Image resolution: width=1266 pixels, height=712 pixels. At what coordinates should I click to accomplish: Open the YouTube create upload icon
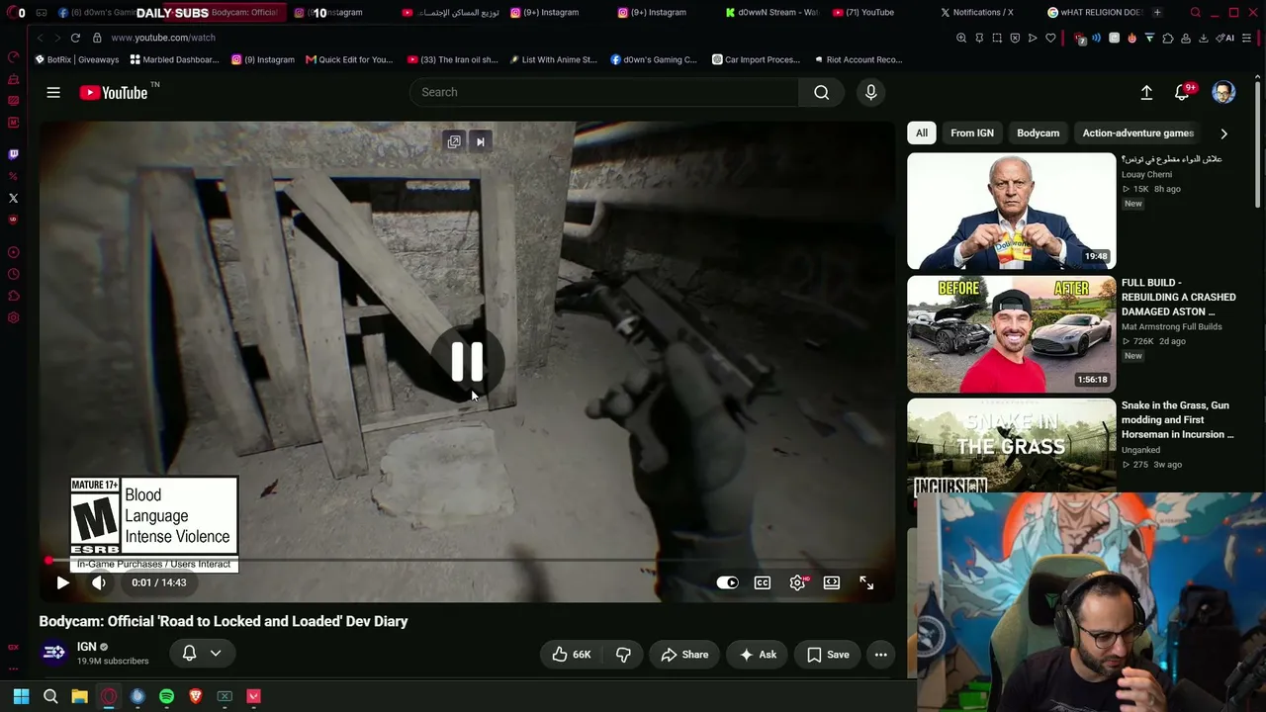click(x=1146, y=92)
